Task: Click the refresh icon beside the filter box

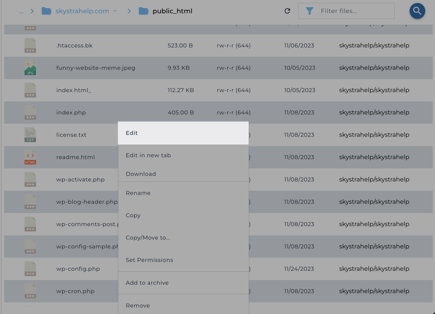Action: pos(287,11)
